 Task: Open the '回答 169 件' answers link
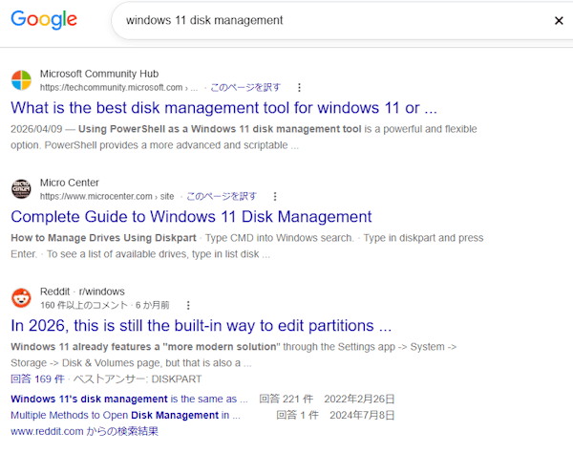point(37,379)
